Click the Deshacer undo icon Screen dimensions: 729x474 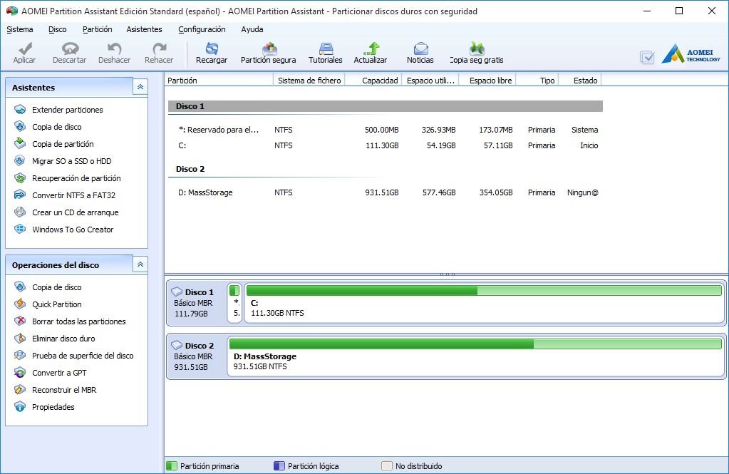tap(114, 48)
